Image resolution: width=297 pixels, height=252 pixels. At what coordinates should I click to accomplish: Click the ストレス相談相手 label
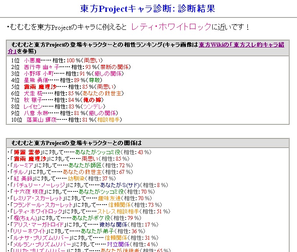(118, 212)
